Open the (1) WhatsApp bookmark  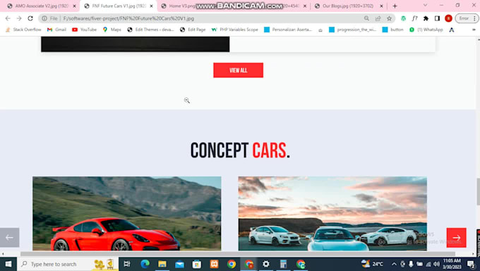(x=426, y=30)
